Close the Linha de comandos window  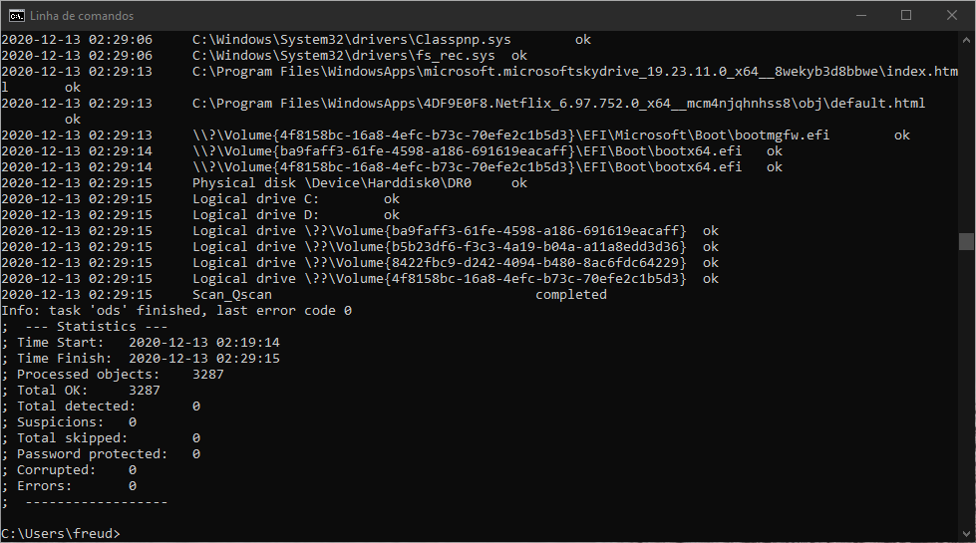pyautogui.click(x=952, y=16)
